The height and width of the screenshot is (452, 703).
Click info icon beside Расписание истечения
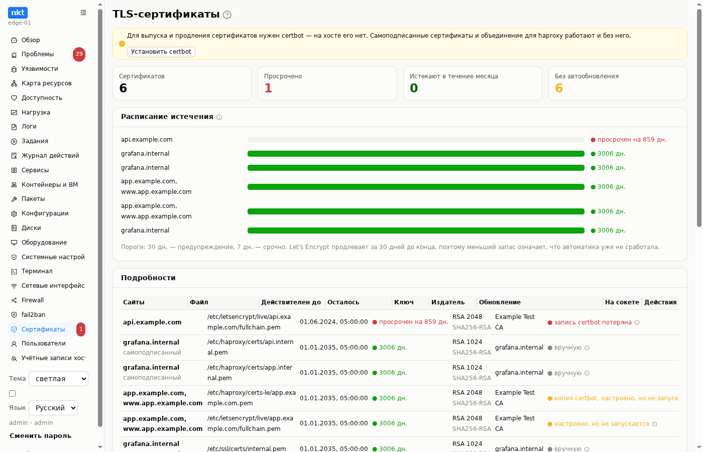[x=219, y=118]
